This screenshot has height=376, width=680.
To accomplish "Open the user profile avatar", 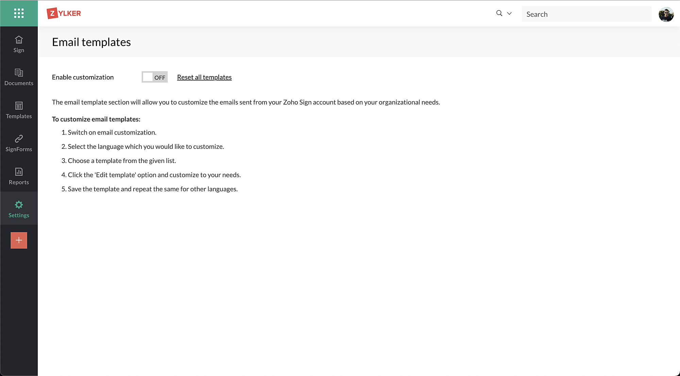I will [x=666, y=14].
